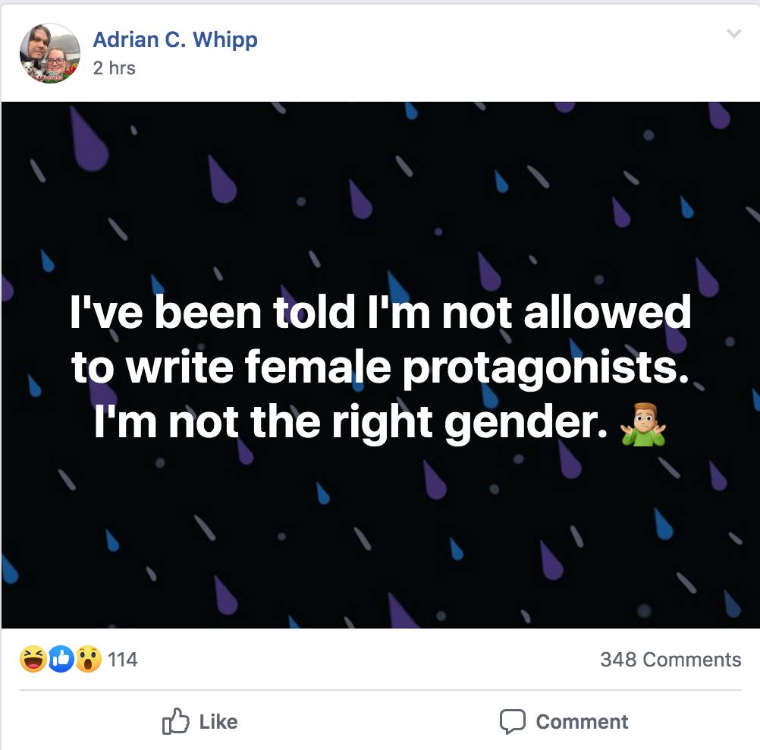This screenshot has width=760, height=750.
Task: Click the surname "Whipp" in the header
Action: pos(225,39)
